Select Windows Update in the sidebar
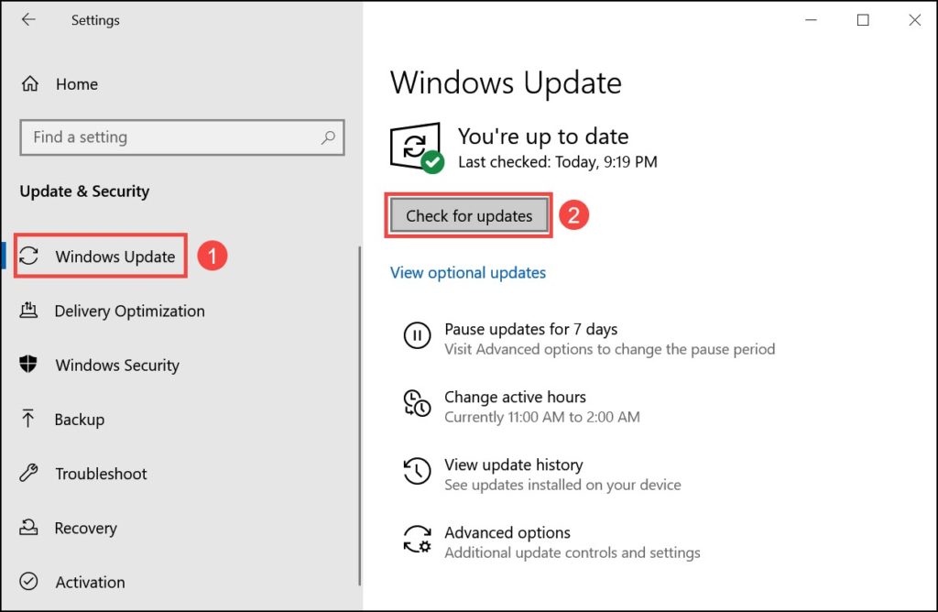 click(99, 256)
